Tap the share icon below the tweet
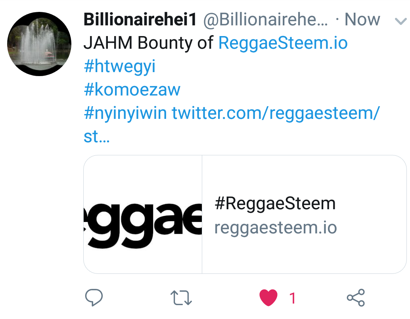The height and width of the screenshot is (319, 410). click(356, 298)
